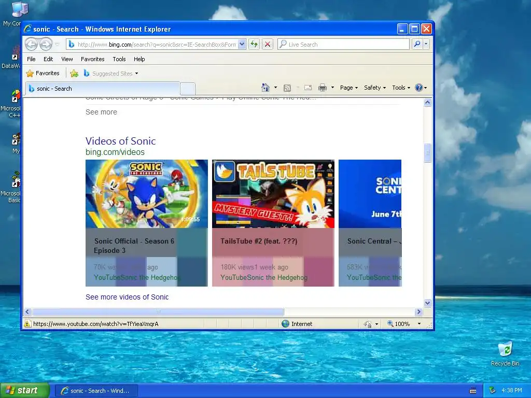The height and width of the screenshot is (398, 531).
Task: Expand the address bar URL history dropdown
Action: (242, 45)
